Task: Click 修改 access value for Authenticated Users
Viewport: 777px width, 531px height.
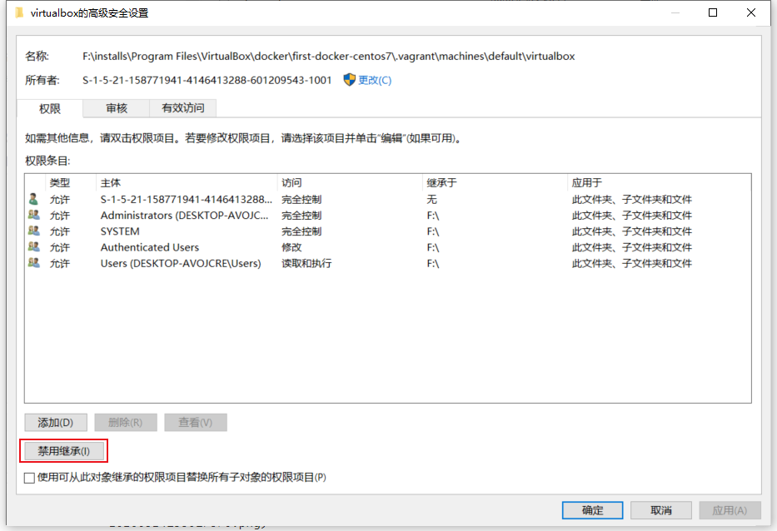Action: coord(291,247)
